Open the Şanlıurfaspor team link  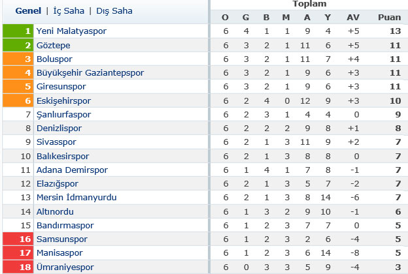(x=63, y=115)
